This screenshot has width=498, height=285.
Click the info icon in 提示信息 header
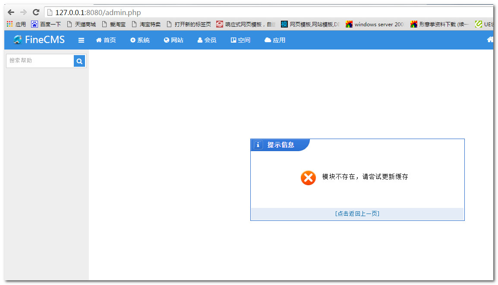(x=258, y=145)
